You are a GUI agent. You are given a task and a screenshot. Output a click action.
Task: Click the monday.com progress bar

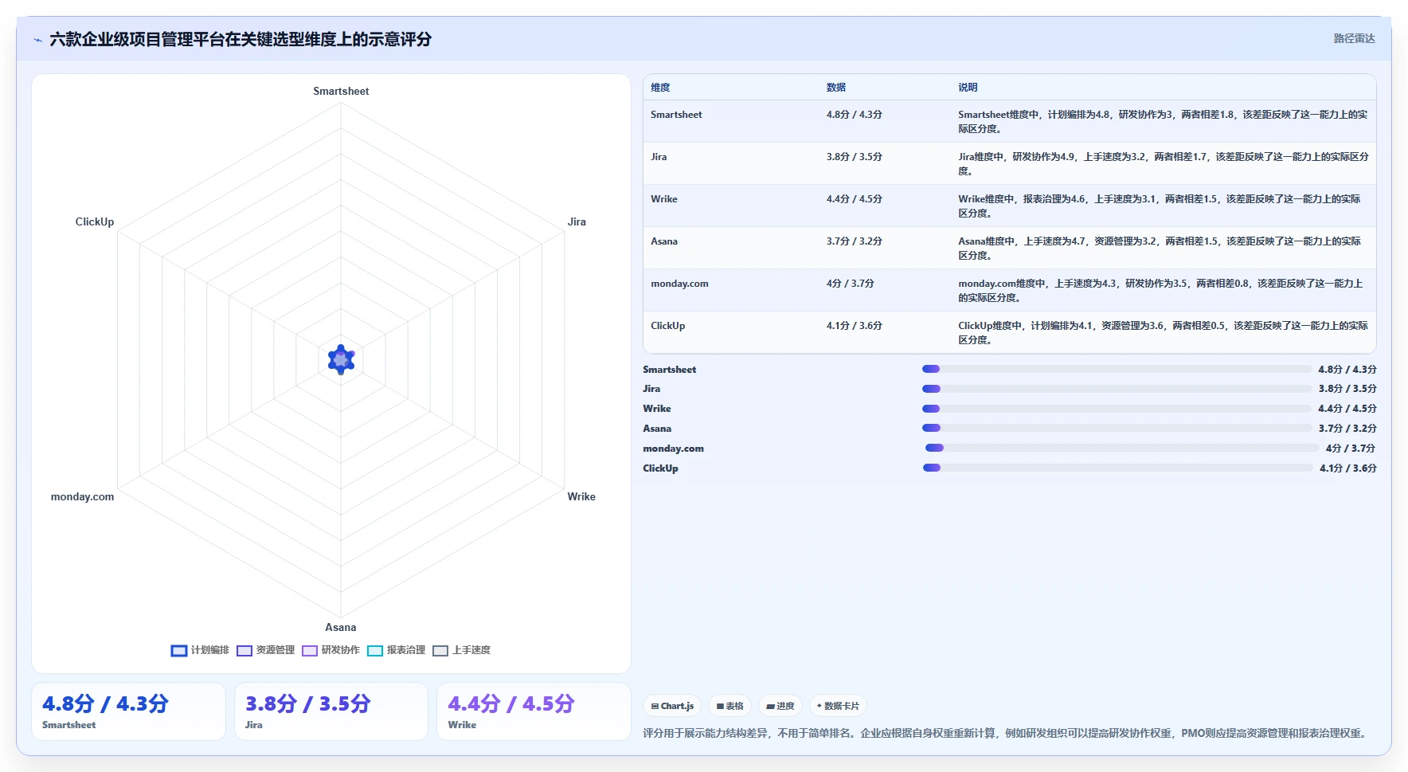1122,448
